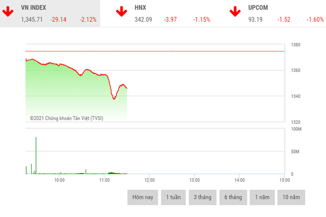Click the tallest green volume bar
326x217 pixels.
click(x=36, y=155)
